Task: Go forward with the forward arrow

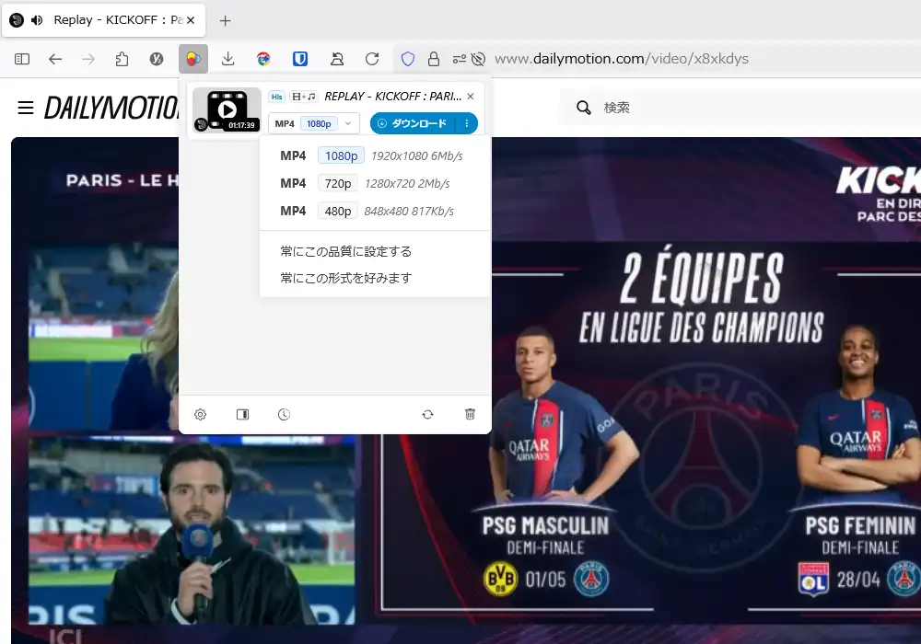Action: (88, 59)
